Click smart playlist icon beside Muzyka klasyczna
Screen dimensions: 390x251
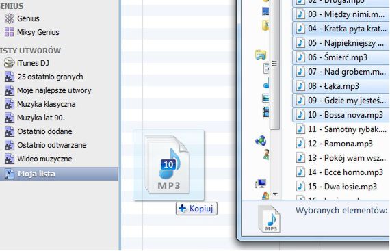[10, 104]
